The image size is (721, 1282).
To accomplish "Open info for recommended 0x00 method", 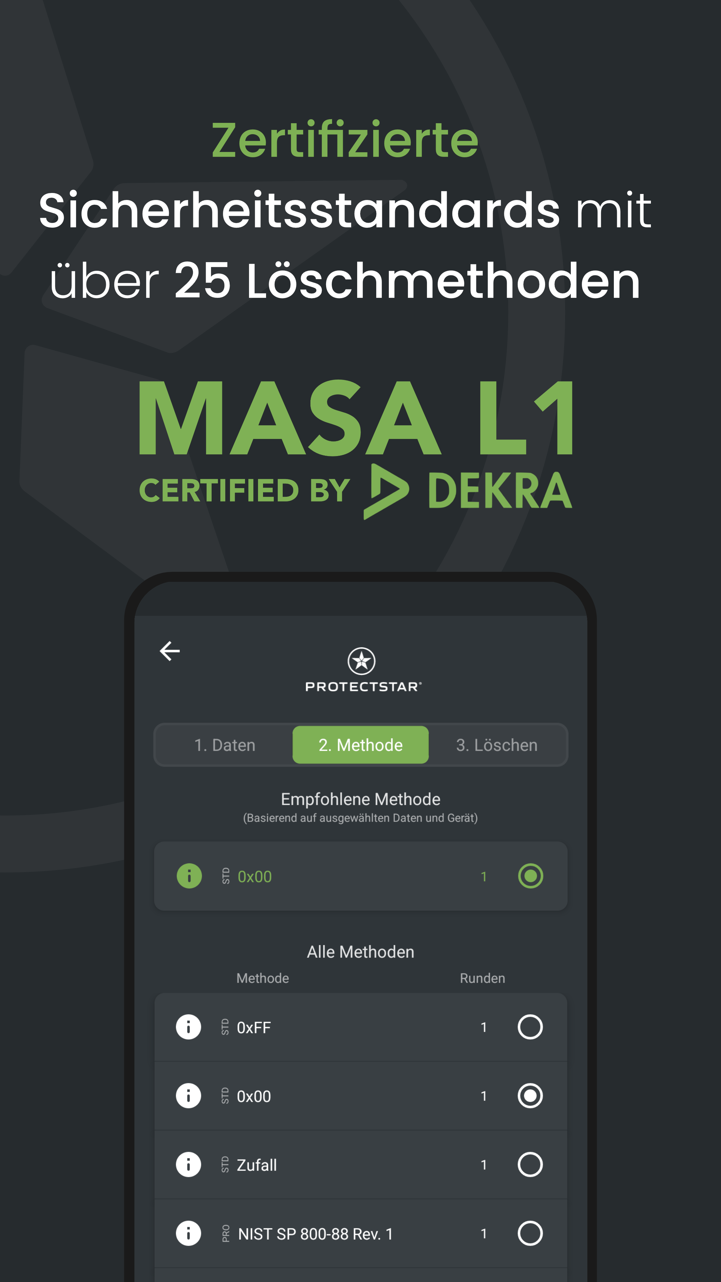I will (x=189, y=876).
